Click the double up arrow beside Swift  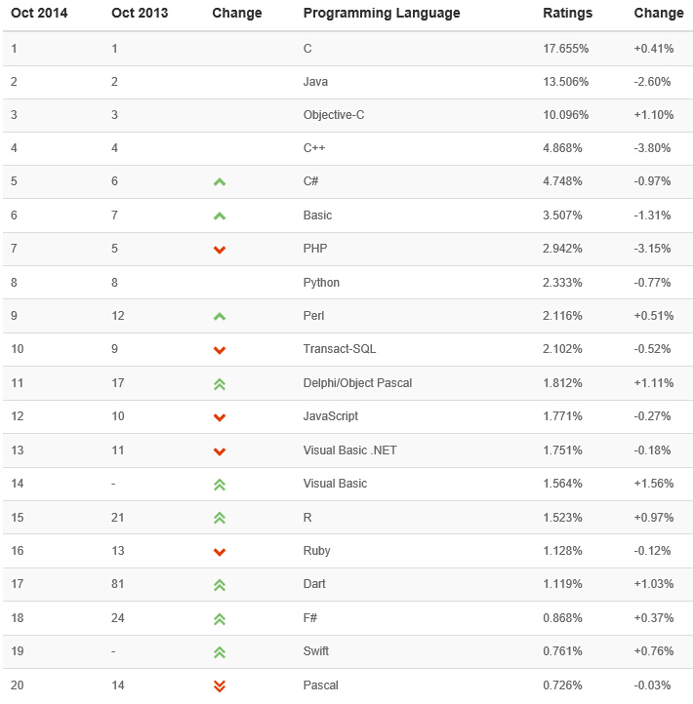(x=220, y=652)
